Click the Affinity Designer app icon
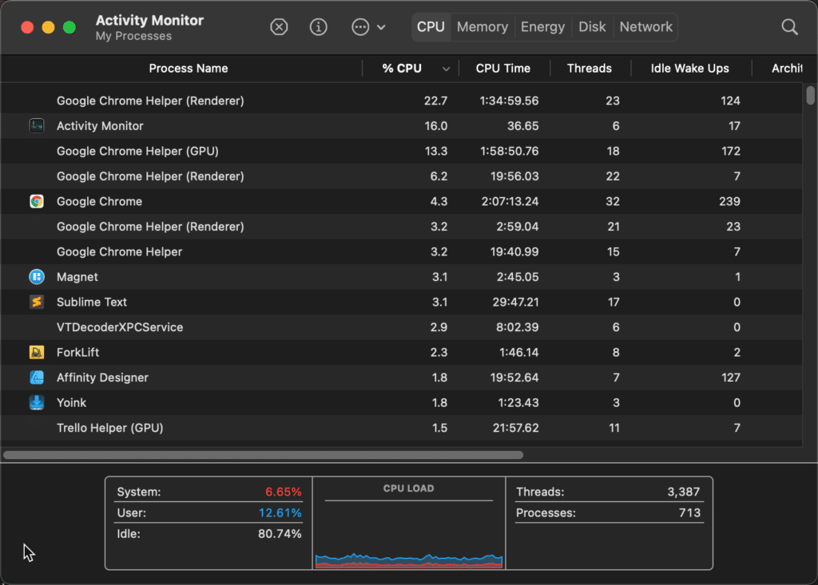The image size is (818, 585). pyautogui.click(x=37, y=377)
